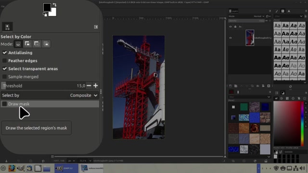Enable the Feather edges checkbox
This screenshot has height=173, width=308.
point(4,61)
